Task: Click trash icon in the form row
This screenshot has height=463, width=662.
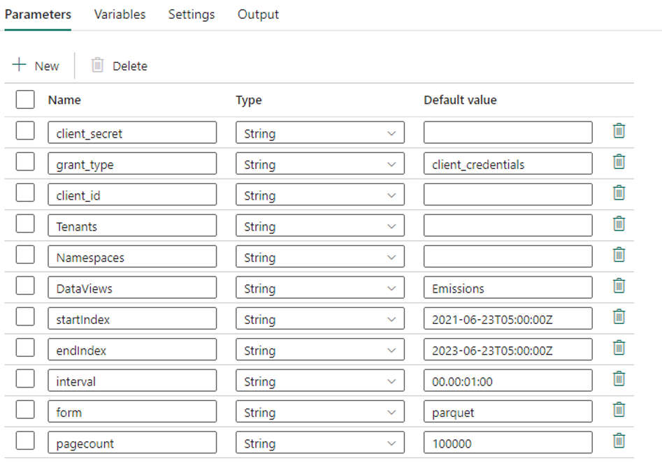Action: click(619, 409)
